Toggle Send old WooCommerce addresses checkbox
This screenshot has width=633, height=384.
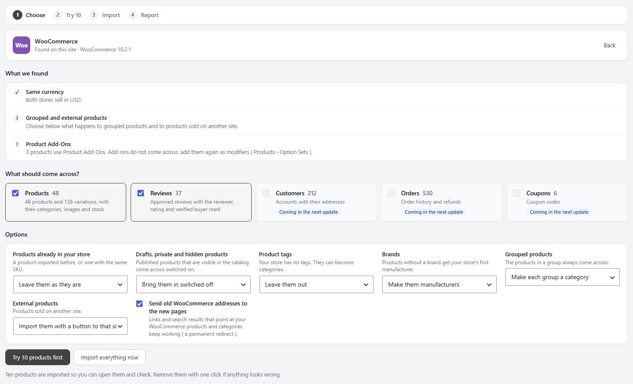tap(139, 304)
